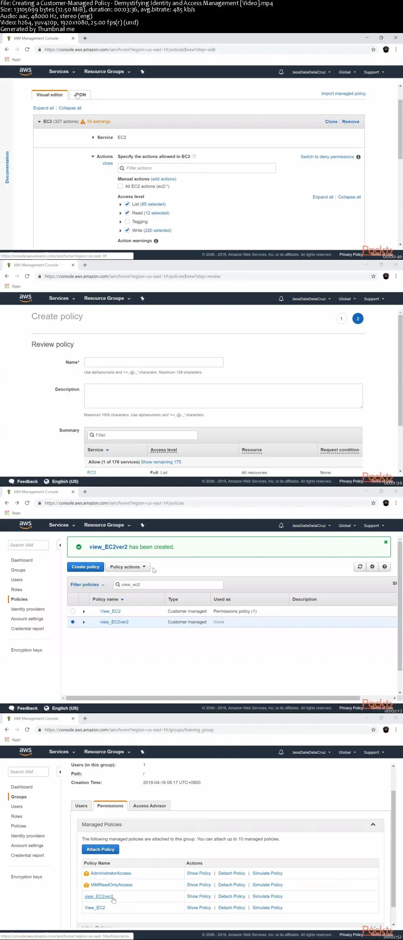This screenshot has width=403, height=940.
Task: Select the View_EC2 policy radio button
Action: tap(73, 611)
